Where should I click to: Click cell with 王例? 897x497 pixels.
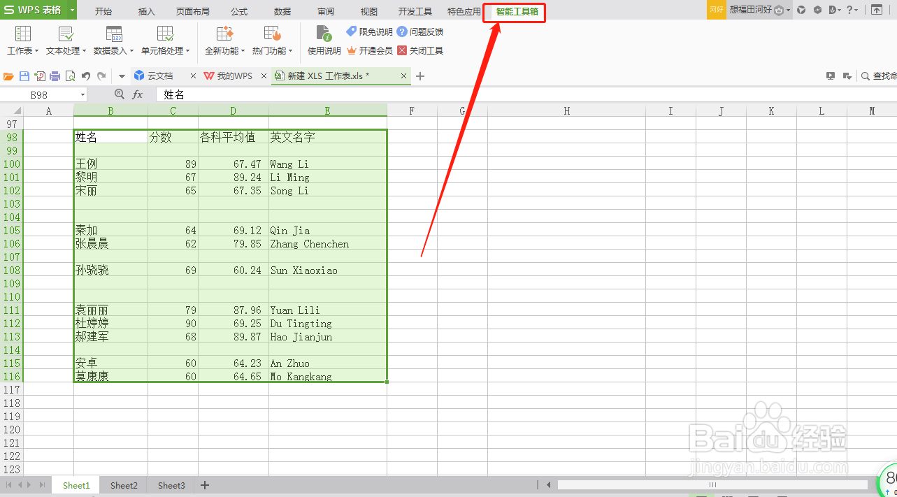coord(110,164)
